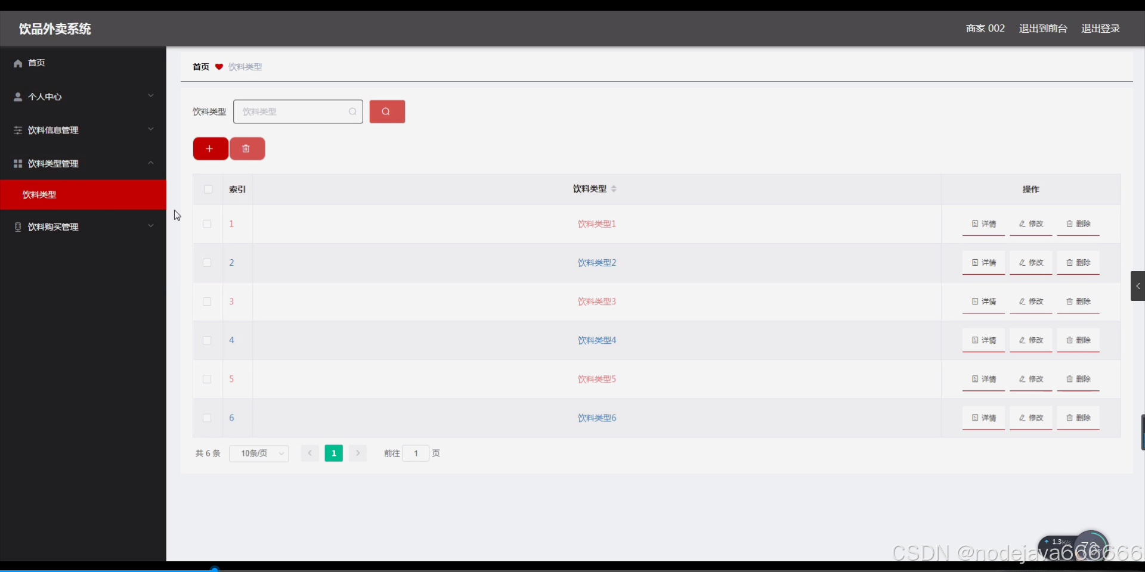Click 删除 for 饮料类型5
This screenshot has width=1145, height=572.
[x=1078, y=379]
